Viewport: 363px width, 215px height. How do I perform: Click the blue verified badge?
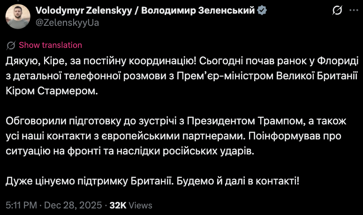click(264, 10)
